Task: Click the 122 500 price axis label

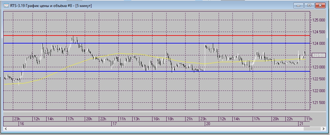Action: [x=319, y=79]
